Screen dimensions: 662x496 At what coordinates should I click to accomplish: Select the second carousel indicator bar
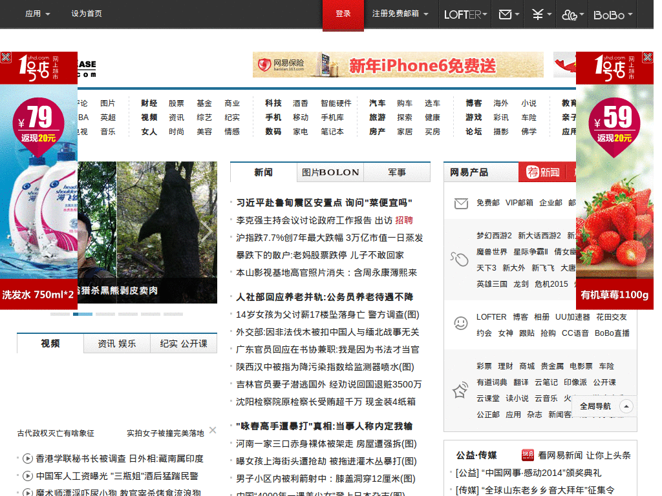83,315
